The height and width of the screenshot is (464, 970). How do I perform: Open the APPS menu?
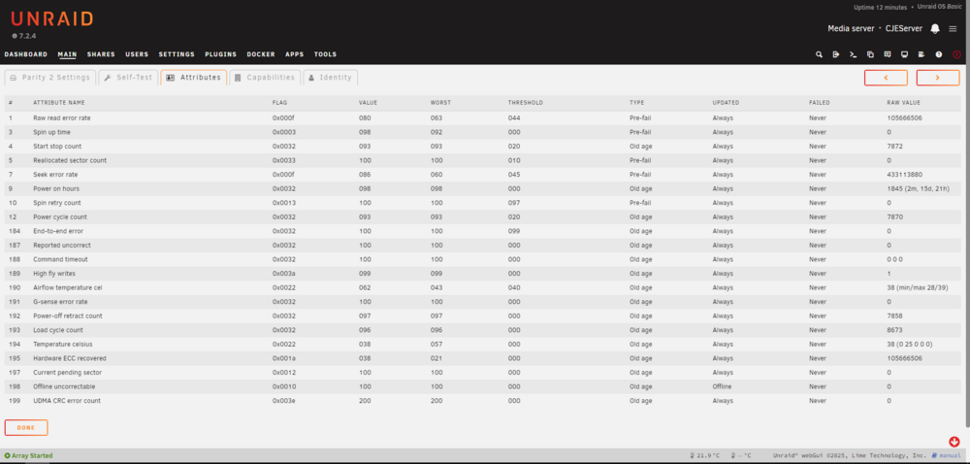tap(295, 54)
